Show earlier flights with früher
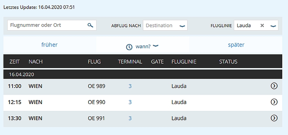The image size is (288, 135). tap(49, 45)
